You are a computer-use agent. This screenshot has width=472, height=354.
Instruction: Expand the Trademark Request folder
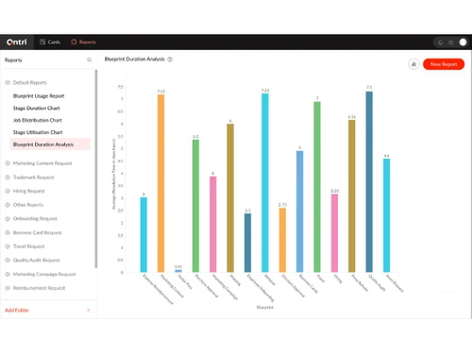click(x=8, y=177)
